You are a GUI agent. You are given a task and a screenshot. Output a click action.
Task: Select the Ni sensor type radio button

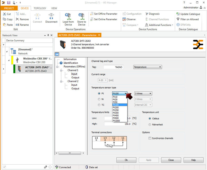point(99,99)
